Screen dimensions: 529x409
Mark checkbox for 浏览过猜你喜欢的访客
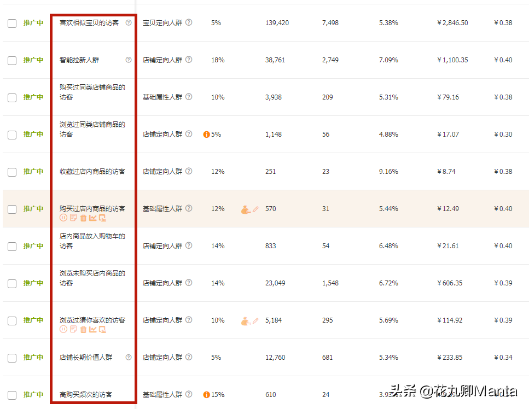pos(12,320)
